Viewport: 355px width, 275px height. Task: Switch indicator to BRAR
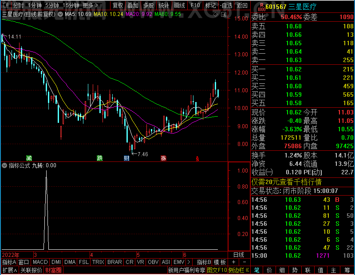point(114,262)
